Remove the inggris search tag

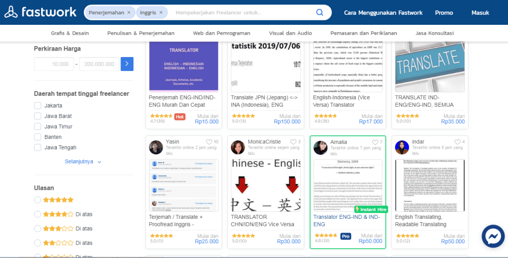coord(161,12)
